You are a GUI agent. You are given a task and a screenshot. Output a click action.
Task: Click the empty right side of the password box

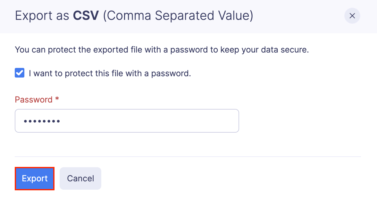[x=192, y=121]
